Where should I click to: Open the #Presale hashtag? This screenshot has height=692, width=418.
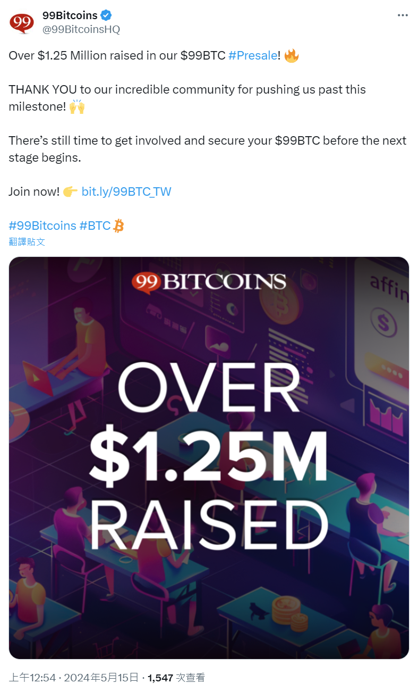(253, 55)
